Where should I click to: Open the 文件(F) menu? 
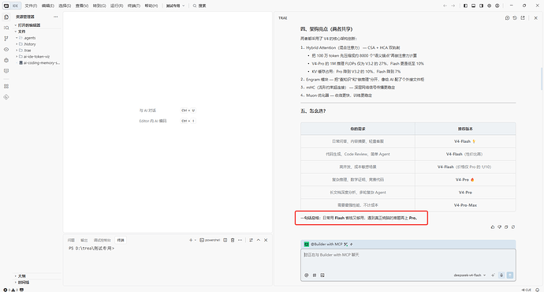31,6
